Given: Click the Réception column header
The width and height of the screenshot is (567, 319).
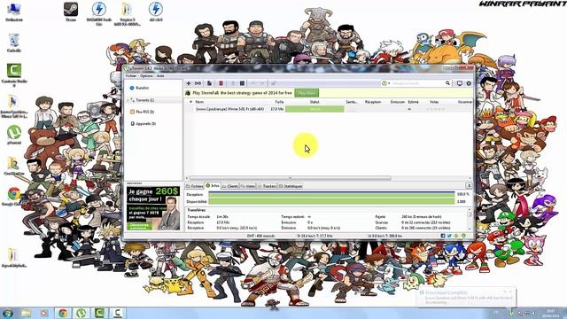Looking at the screenshot, I should [x=373, y=102].
